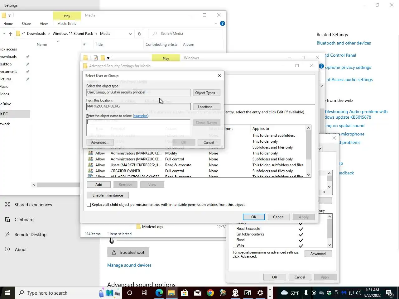
Task: Click the Shared experiences icon in Settings
Action: pyautogui.click(x=7, y=205)
